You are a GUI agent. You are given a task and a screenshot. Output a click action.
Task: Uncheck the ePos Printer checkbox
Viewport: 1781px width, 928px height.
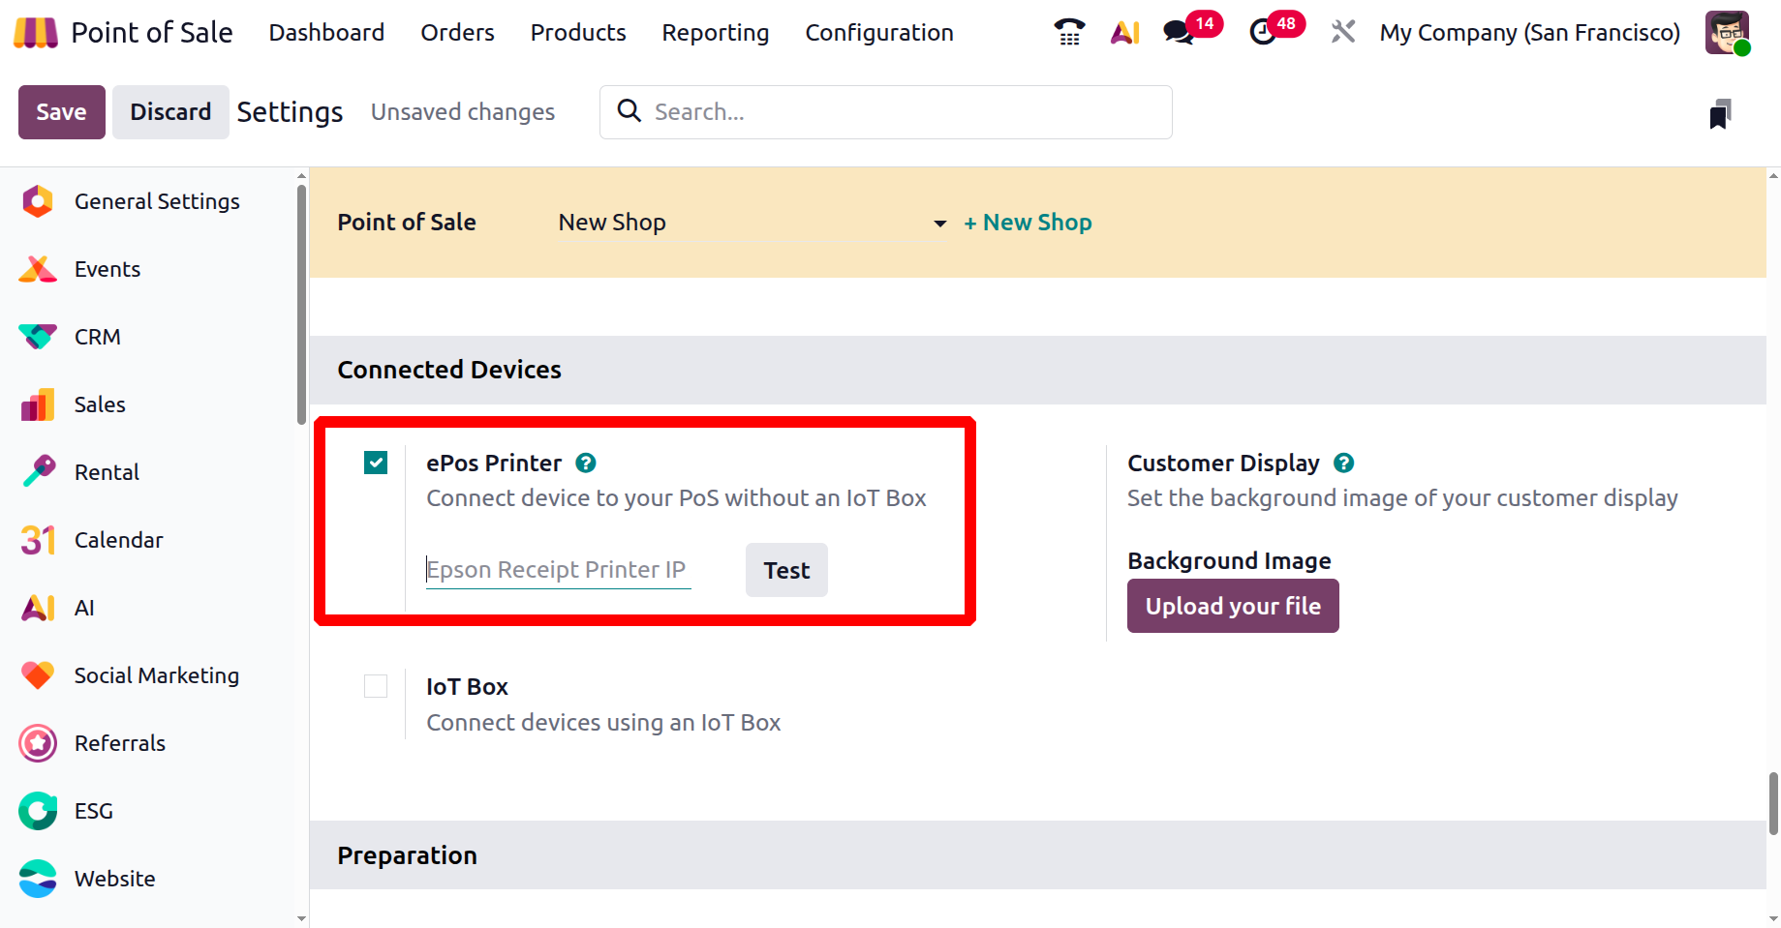point(376,464)
